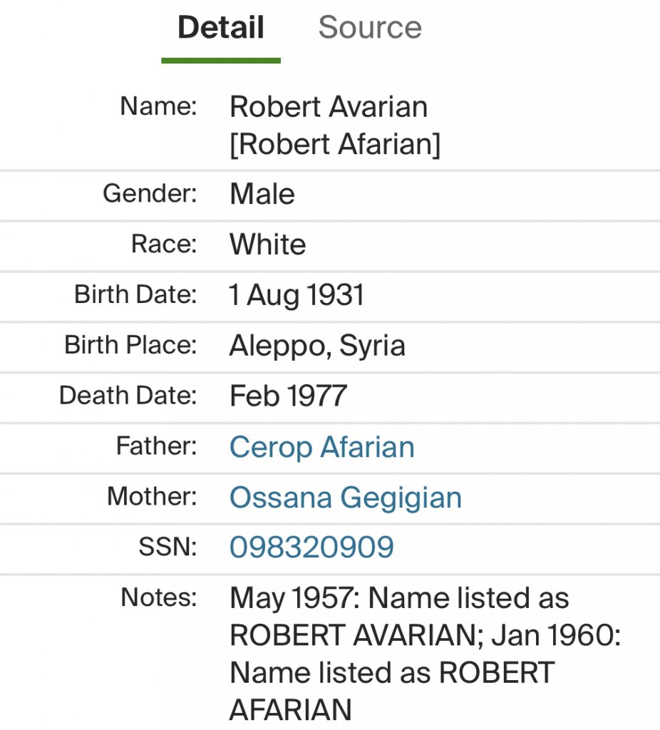The width and height of the screenshot is (660, 730).
Task: Click the alternate name [Robert Afarian]
Action: coord(335,145)
